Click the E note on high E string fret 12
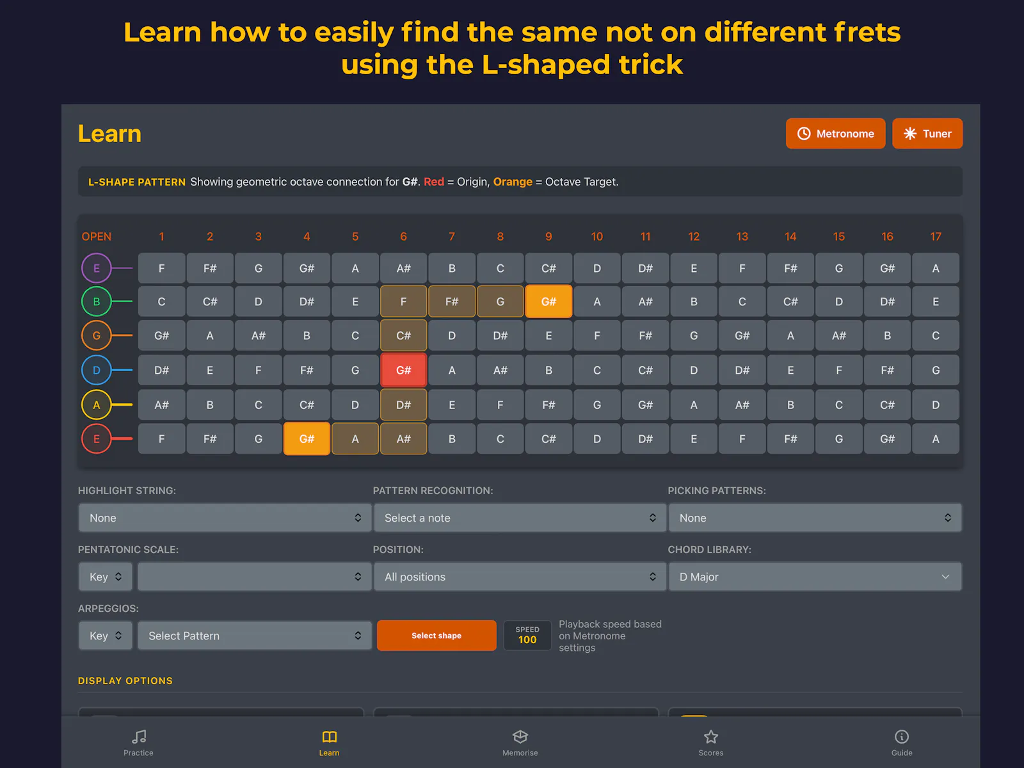 (694, 268)
